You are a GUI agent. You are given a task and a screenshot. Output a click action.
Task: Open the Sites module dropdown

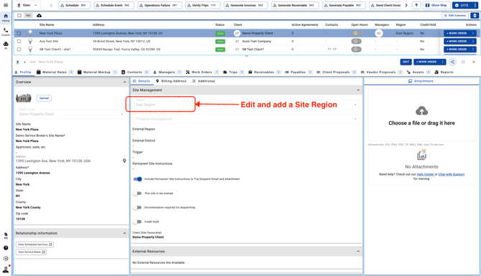(x=27, y=5)
